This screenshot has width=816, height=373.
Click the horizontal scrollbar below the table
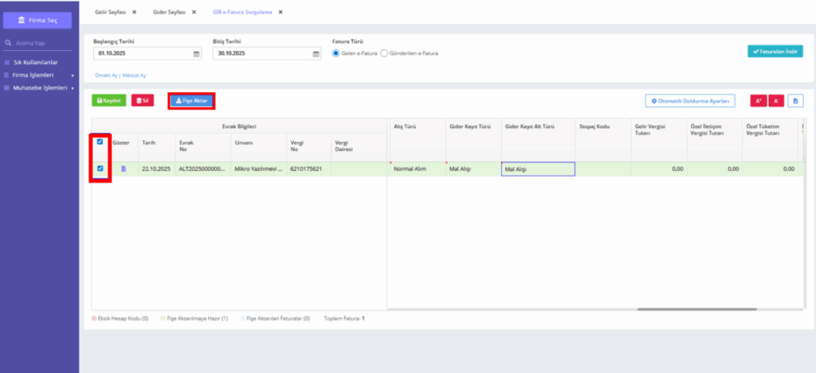[x=696, y=309]
